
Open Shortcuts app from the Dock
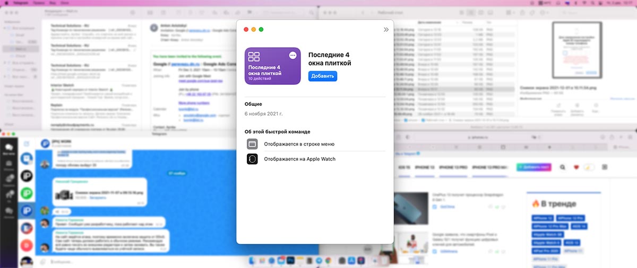click(361, 261)
